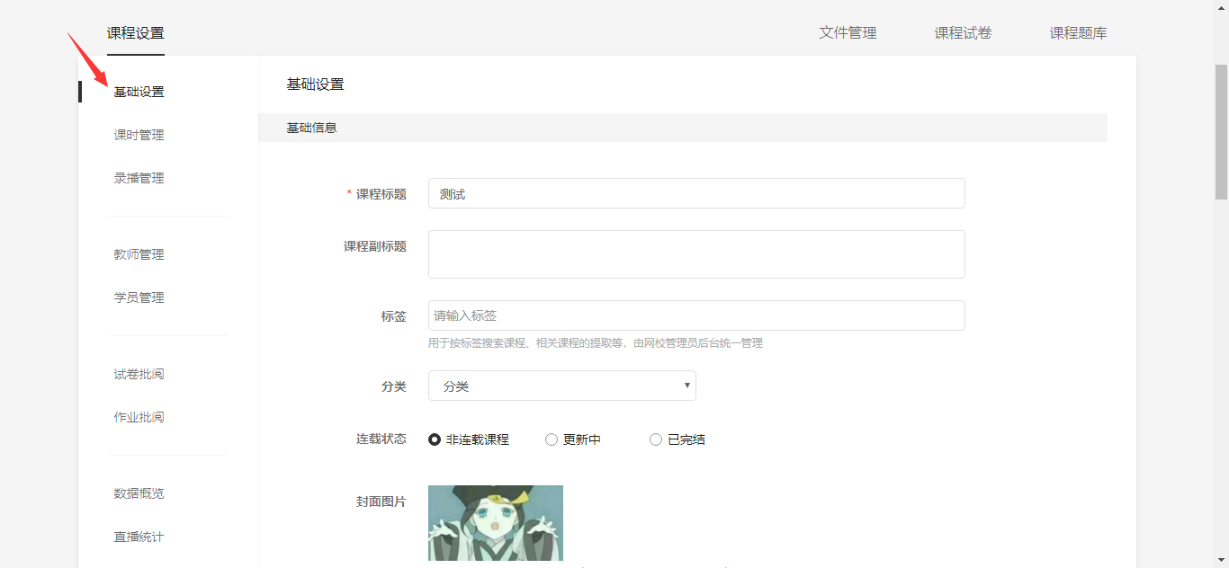The image size is (1229, 568).
Task: Navigate to 学员管理 in the sidebar
Action: (x=139, y=297)
